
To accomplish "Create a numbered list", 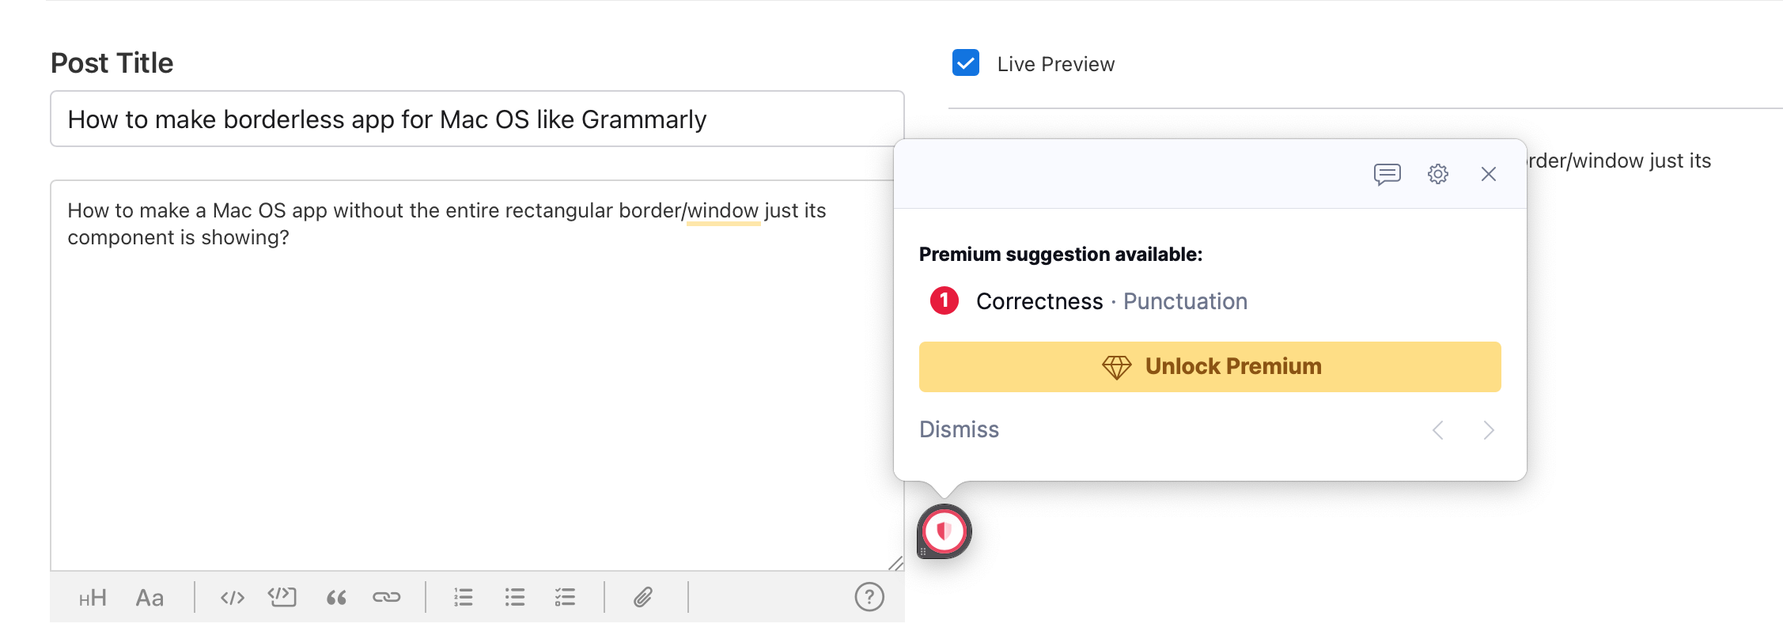I will pyautogui.click(x=464, y=598).
